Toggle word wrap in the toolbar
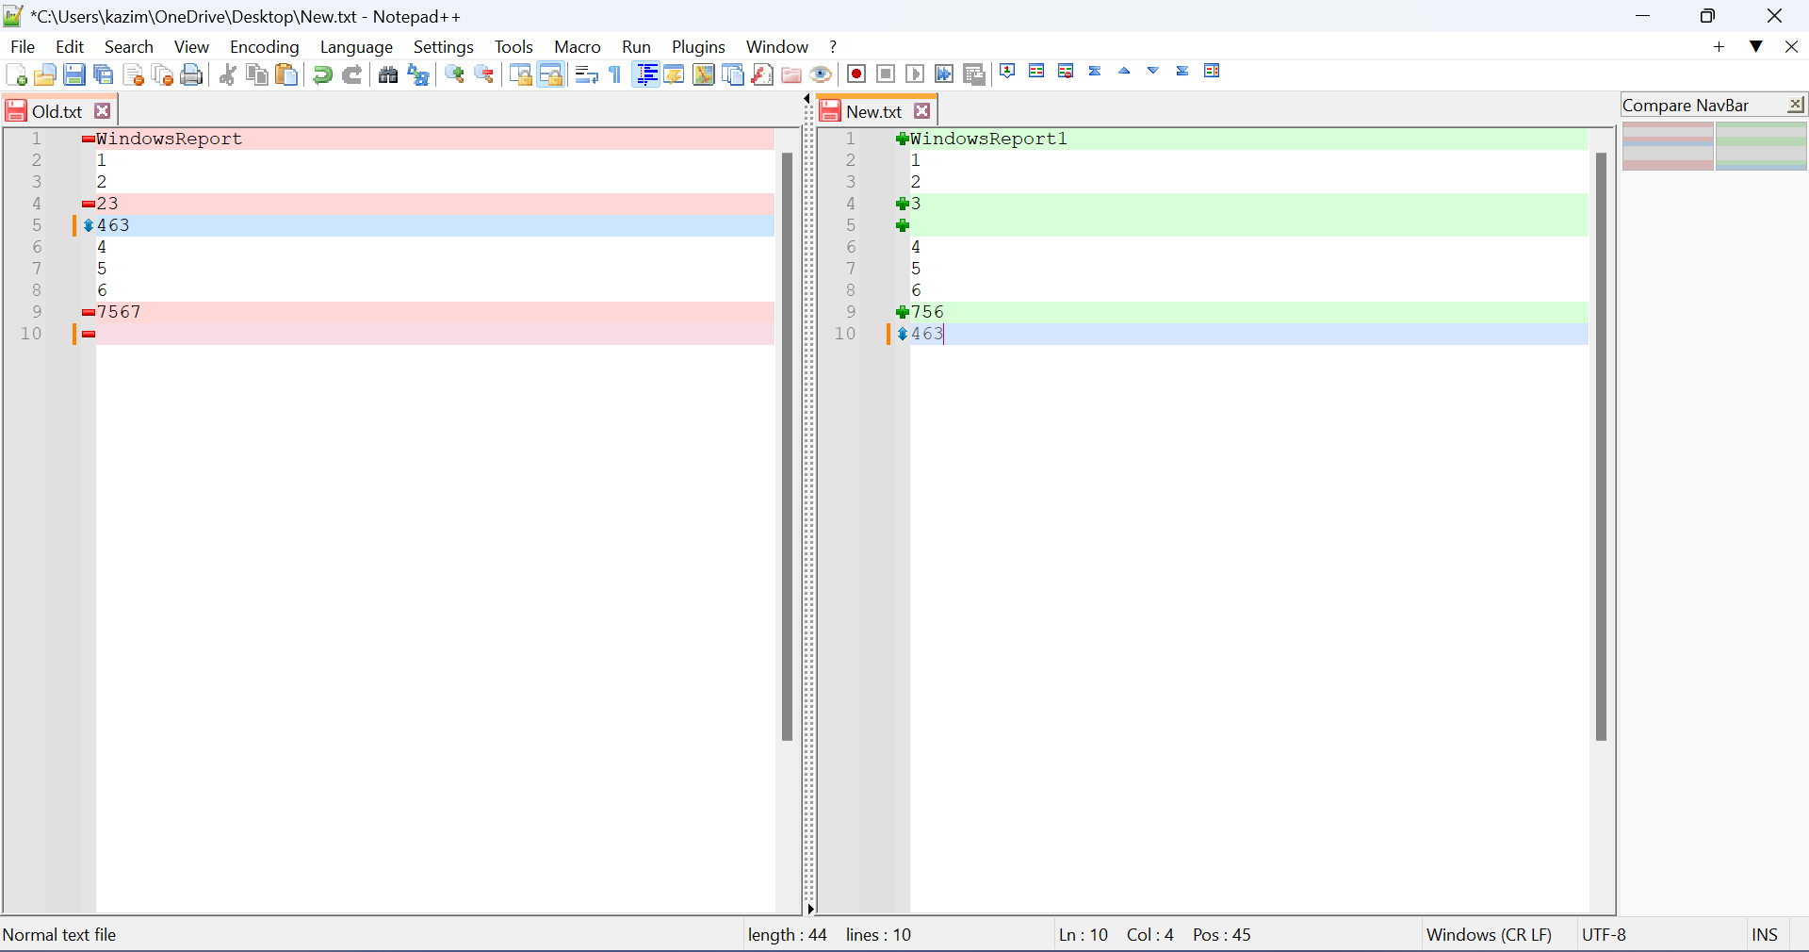The image size is (1809, 952). [x=586, y=74]
